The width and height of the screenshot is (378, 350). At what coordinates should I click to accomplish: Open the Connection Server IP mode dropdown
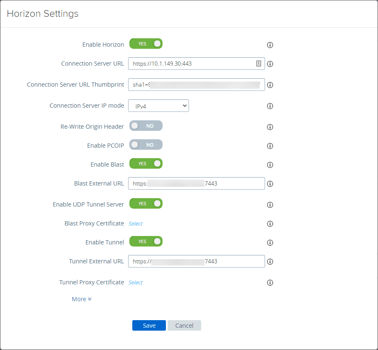pos(158,106)
